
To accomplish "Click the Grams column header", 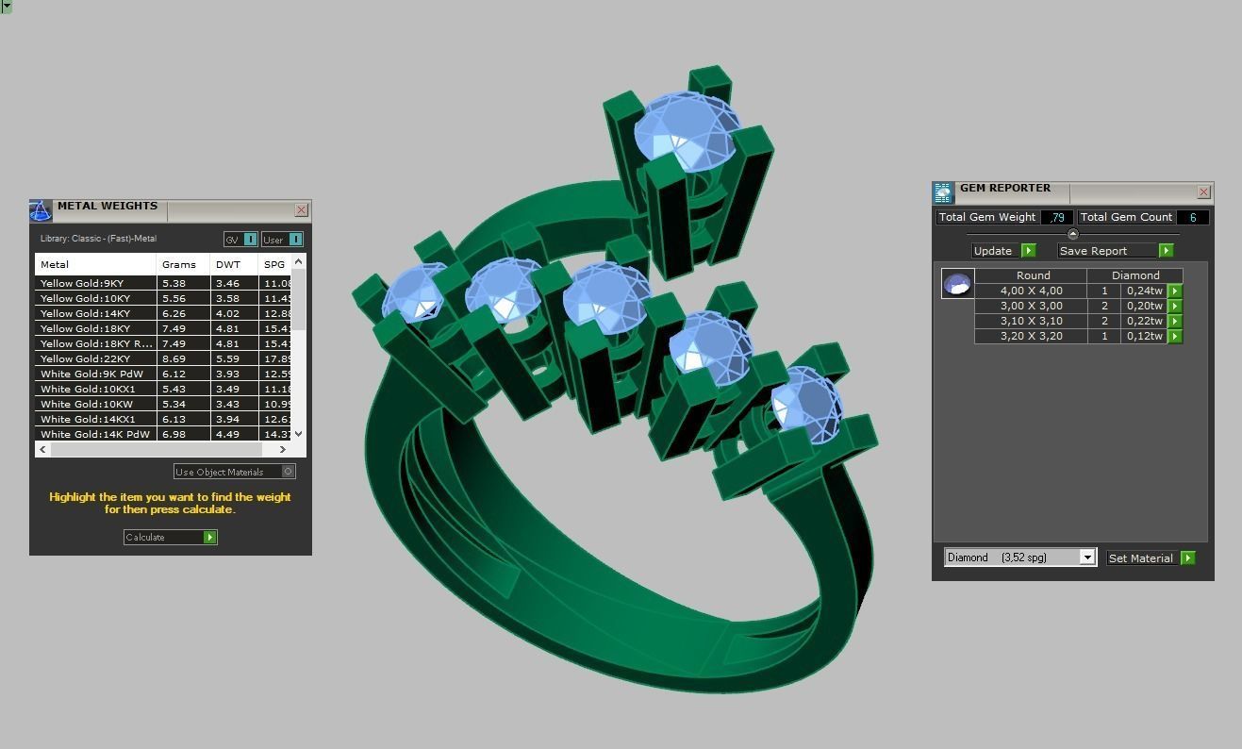I will coord(183,264).
